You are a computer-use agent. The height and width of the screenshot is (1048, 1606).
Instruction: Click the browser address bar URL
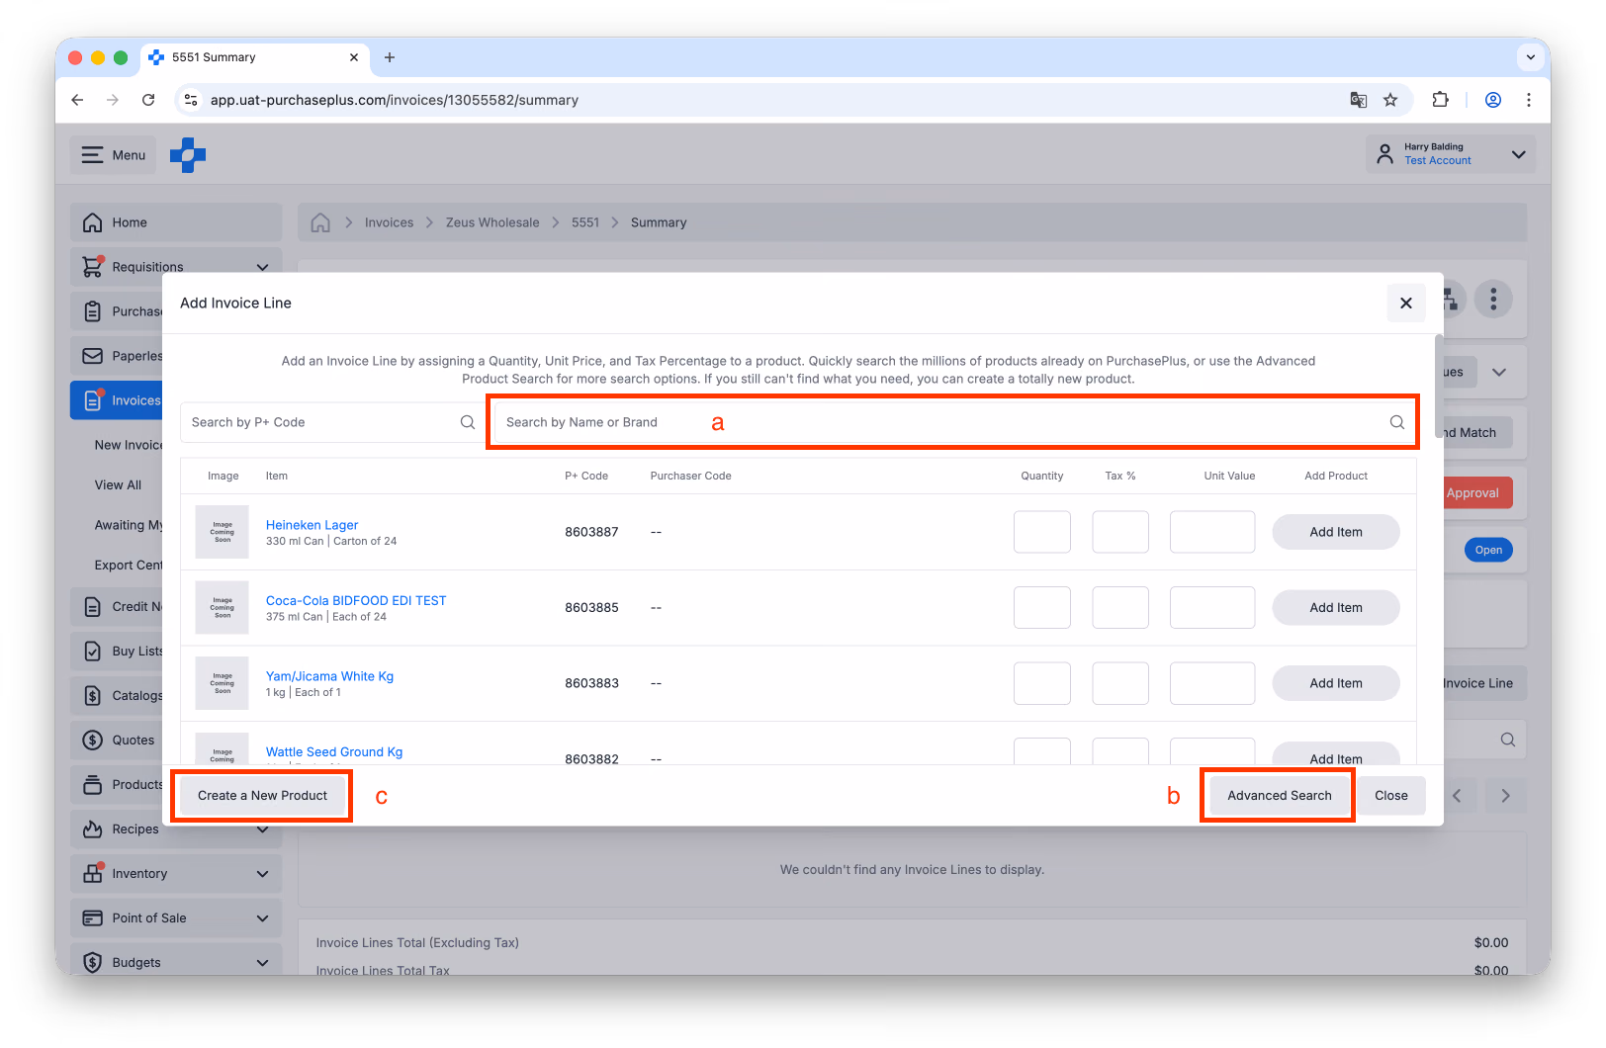click(395, 100)
